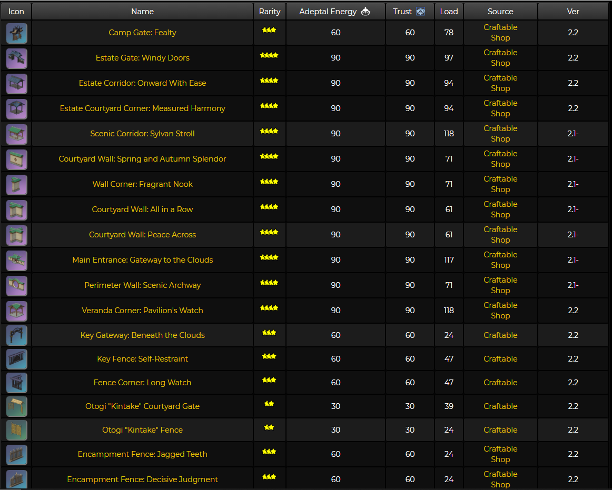
Task: Click version 2.1- in Courtyard Wall: Peace Across row
Action: point(573,234)
